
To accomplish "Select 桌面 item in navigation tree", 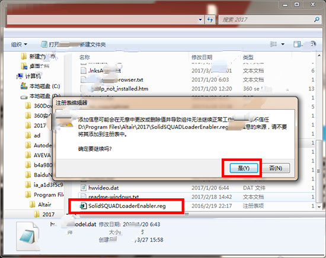I will click(35, 66).
